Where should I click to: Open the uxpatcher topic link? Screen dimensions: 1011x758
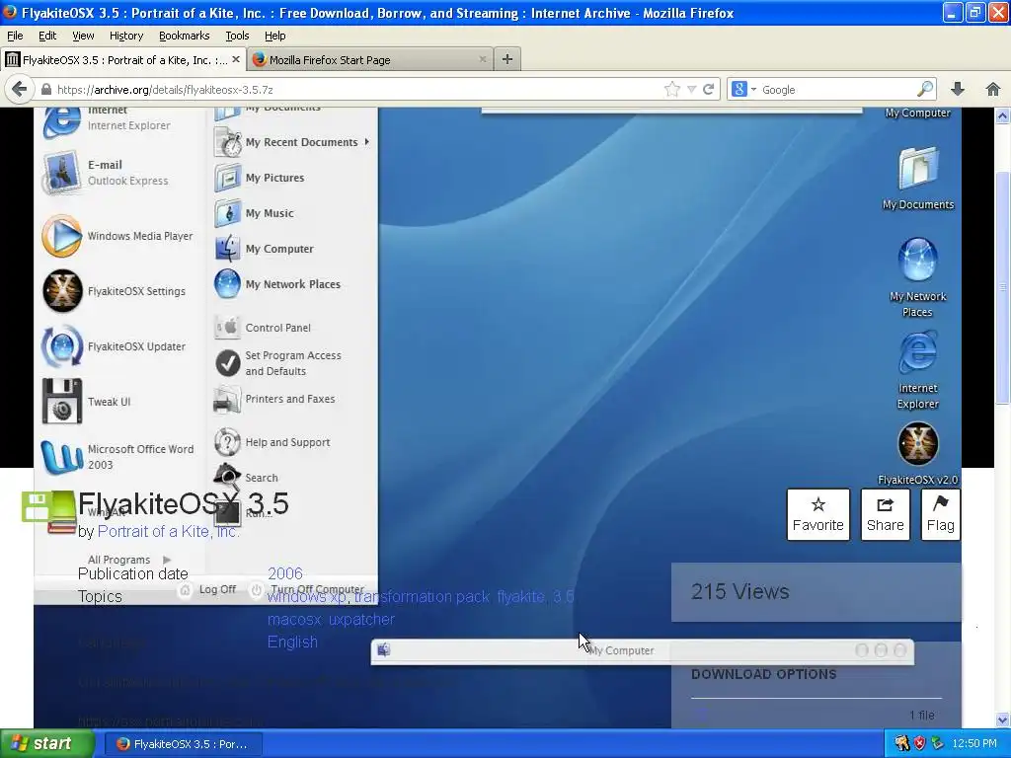[361, 620]
